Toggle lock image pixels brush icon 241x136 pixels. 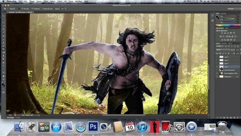pos(223,53)
